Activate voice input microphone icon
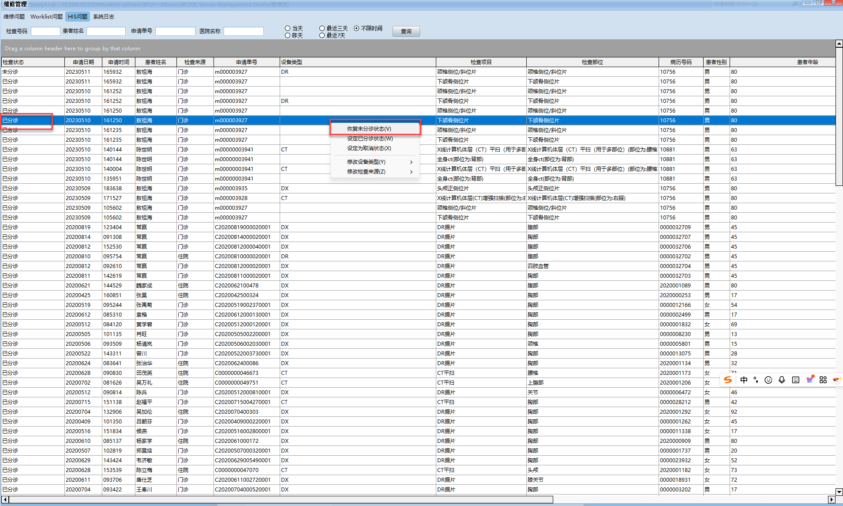 (x=782, y=380)
